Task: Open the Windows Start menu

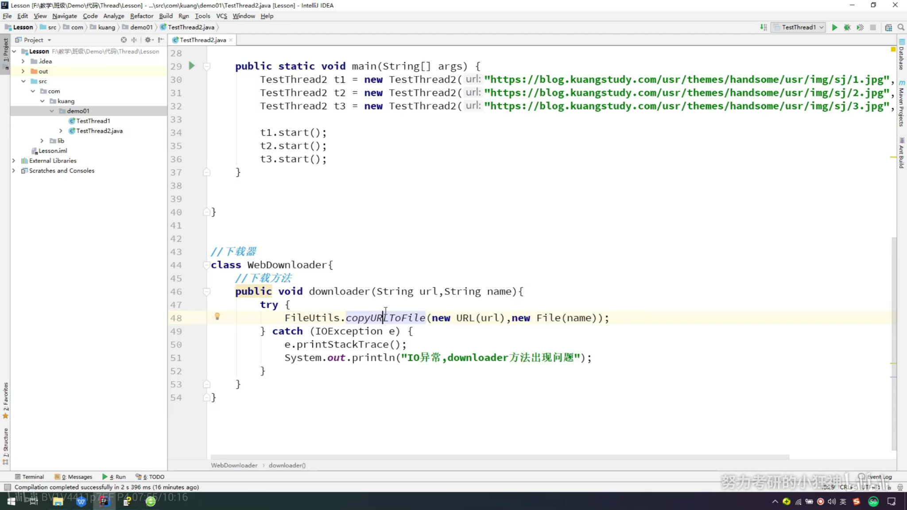Action: (11, 501)
